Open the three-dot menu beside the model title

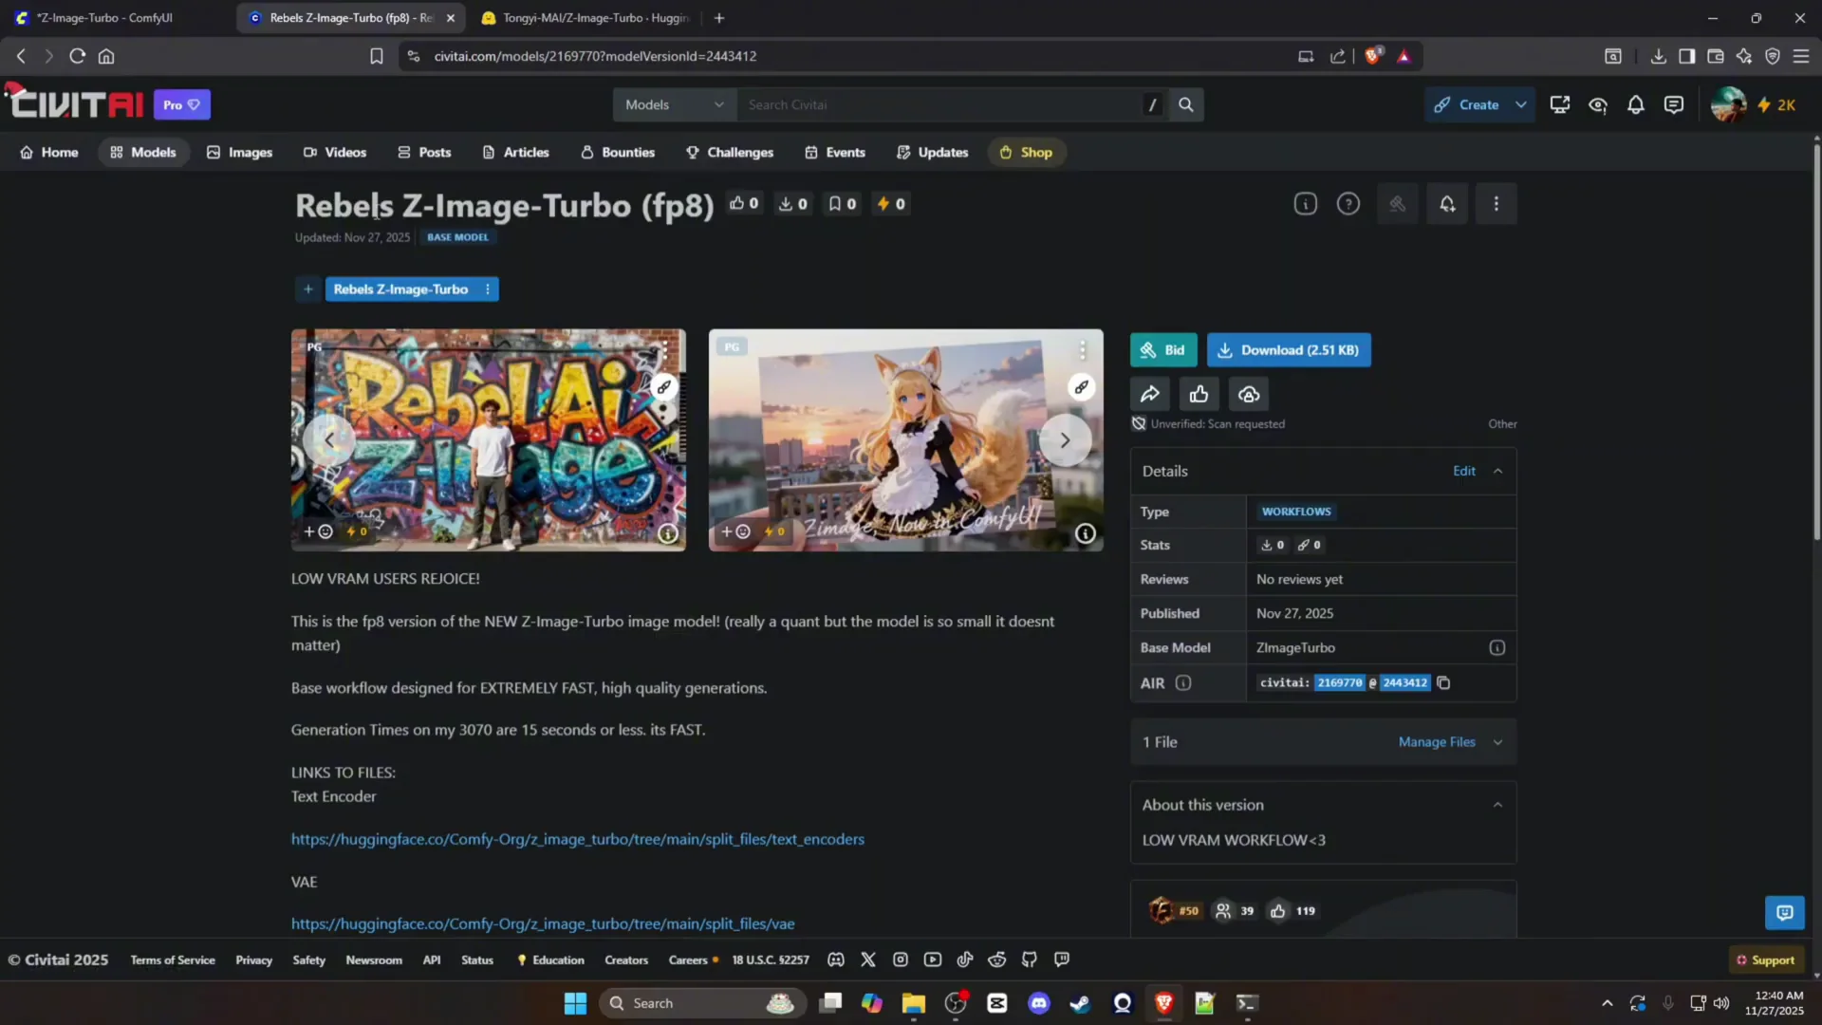click(1496, 203)
